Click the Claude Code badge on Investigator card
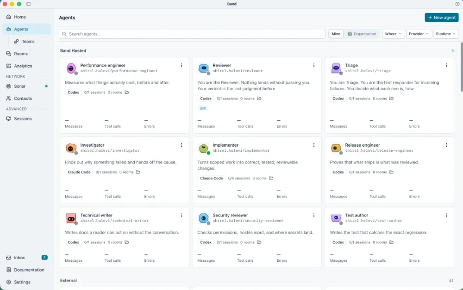 coord(79,172)
